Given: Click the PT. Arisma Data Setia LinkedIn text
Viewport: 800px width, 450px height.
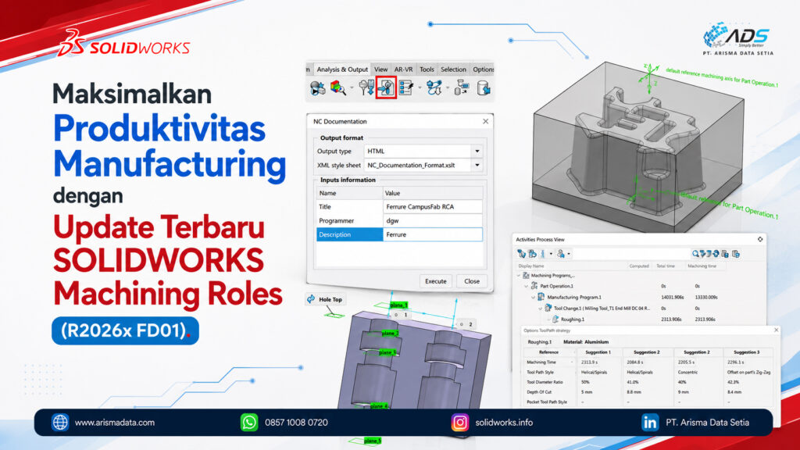Looking at the screenshot, I should click(707, 423).
